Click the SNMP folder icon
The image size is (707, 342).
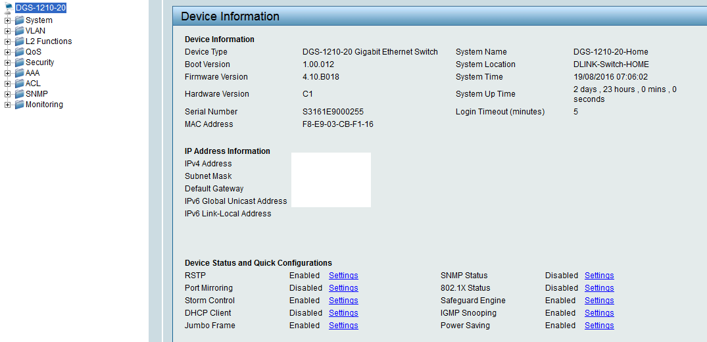[x=19, y=94]
